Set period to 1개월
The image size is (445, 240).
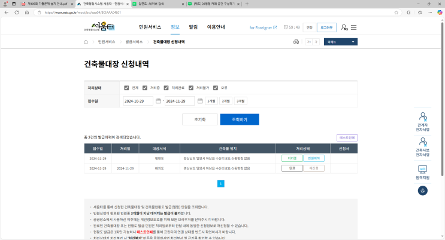pos(211,101)
